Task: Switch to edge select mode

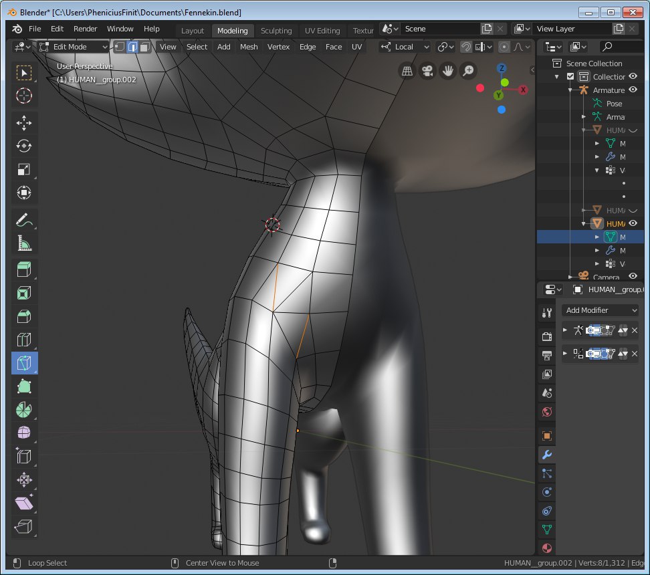Action: pyautogui.click(x=132, y=47)
